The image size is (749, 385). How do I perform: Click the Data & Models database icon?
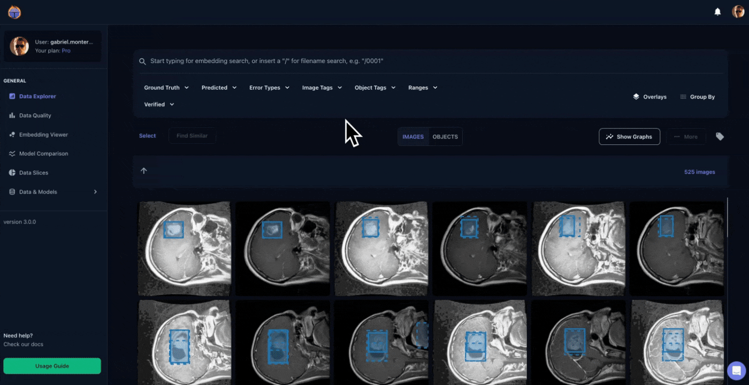pyautogui.click(x=12, y=192)
